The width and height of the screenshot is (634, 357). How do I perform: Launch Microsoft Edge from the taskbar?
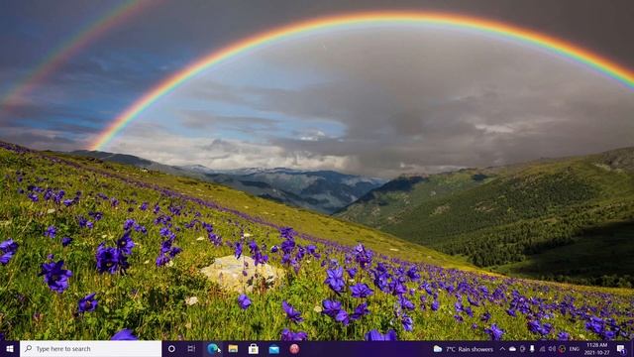(213, 348)
